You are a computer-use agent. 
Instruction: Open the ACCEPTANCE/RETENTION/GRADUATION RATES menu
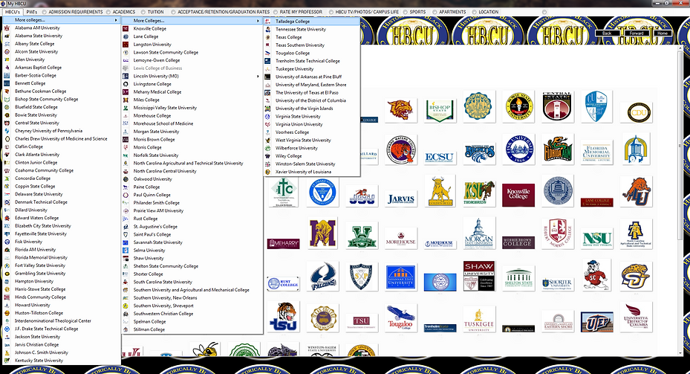[224, 12]
